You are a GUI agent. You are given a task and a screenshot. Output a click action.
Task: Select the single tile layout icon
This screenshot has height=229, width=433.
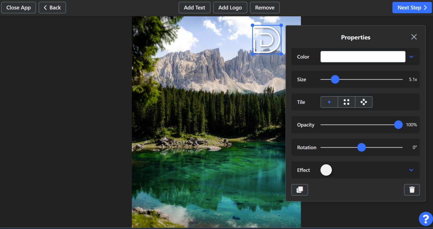click(x=329, y=102)
